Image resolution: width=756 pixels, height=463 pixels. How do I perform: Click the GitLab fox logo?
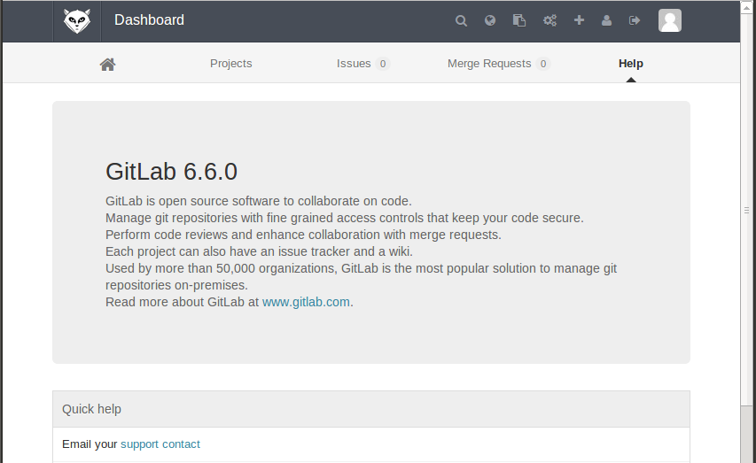pyautogui.click(x=77, y=20)
